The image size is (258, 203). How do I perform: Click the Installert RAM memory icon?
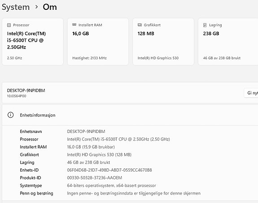74,25
